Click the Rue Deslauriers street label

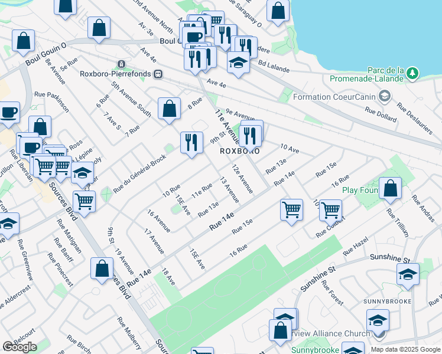click(x=414, y=119)
